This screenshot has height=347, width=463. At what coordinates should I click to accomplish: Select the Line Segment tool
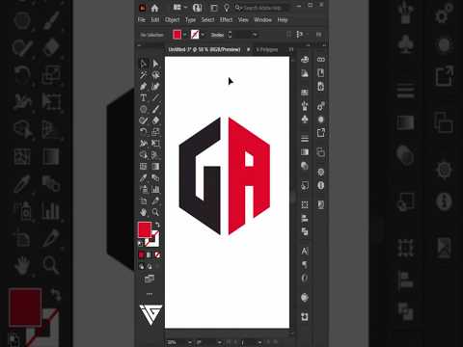[x=155, y=97]
